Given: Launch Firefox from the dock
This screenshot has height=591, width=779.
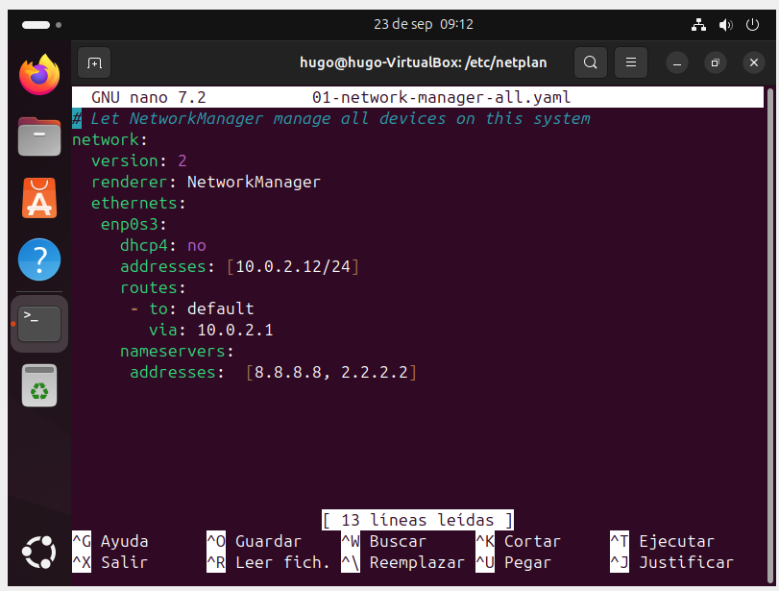Looking at the screenshot, I should tap(39, 76).
